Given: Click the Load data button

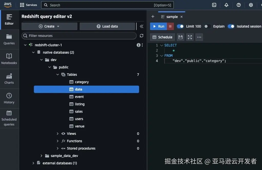Looking at the screenshot, I should (x=107, y=26).
